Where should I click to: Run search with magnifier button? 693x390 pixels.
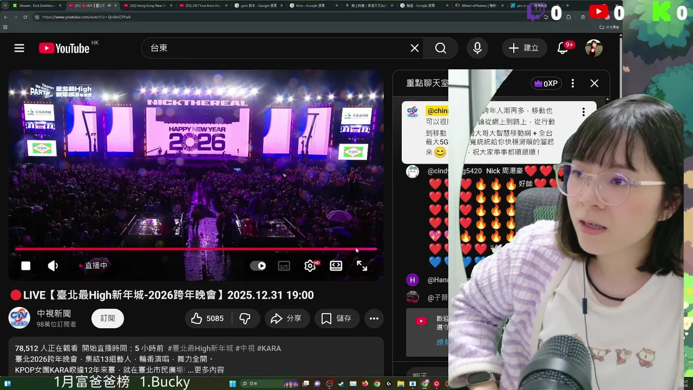coord(441,48)
